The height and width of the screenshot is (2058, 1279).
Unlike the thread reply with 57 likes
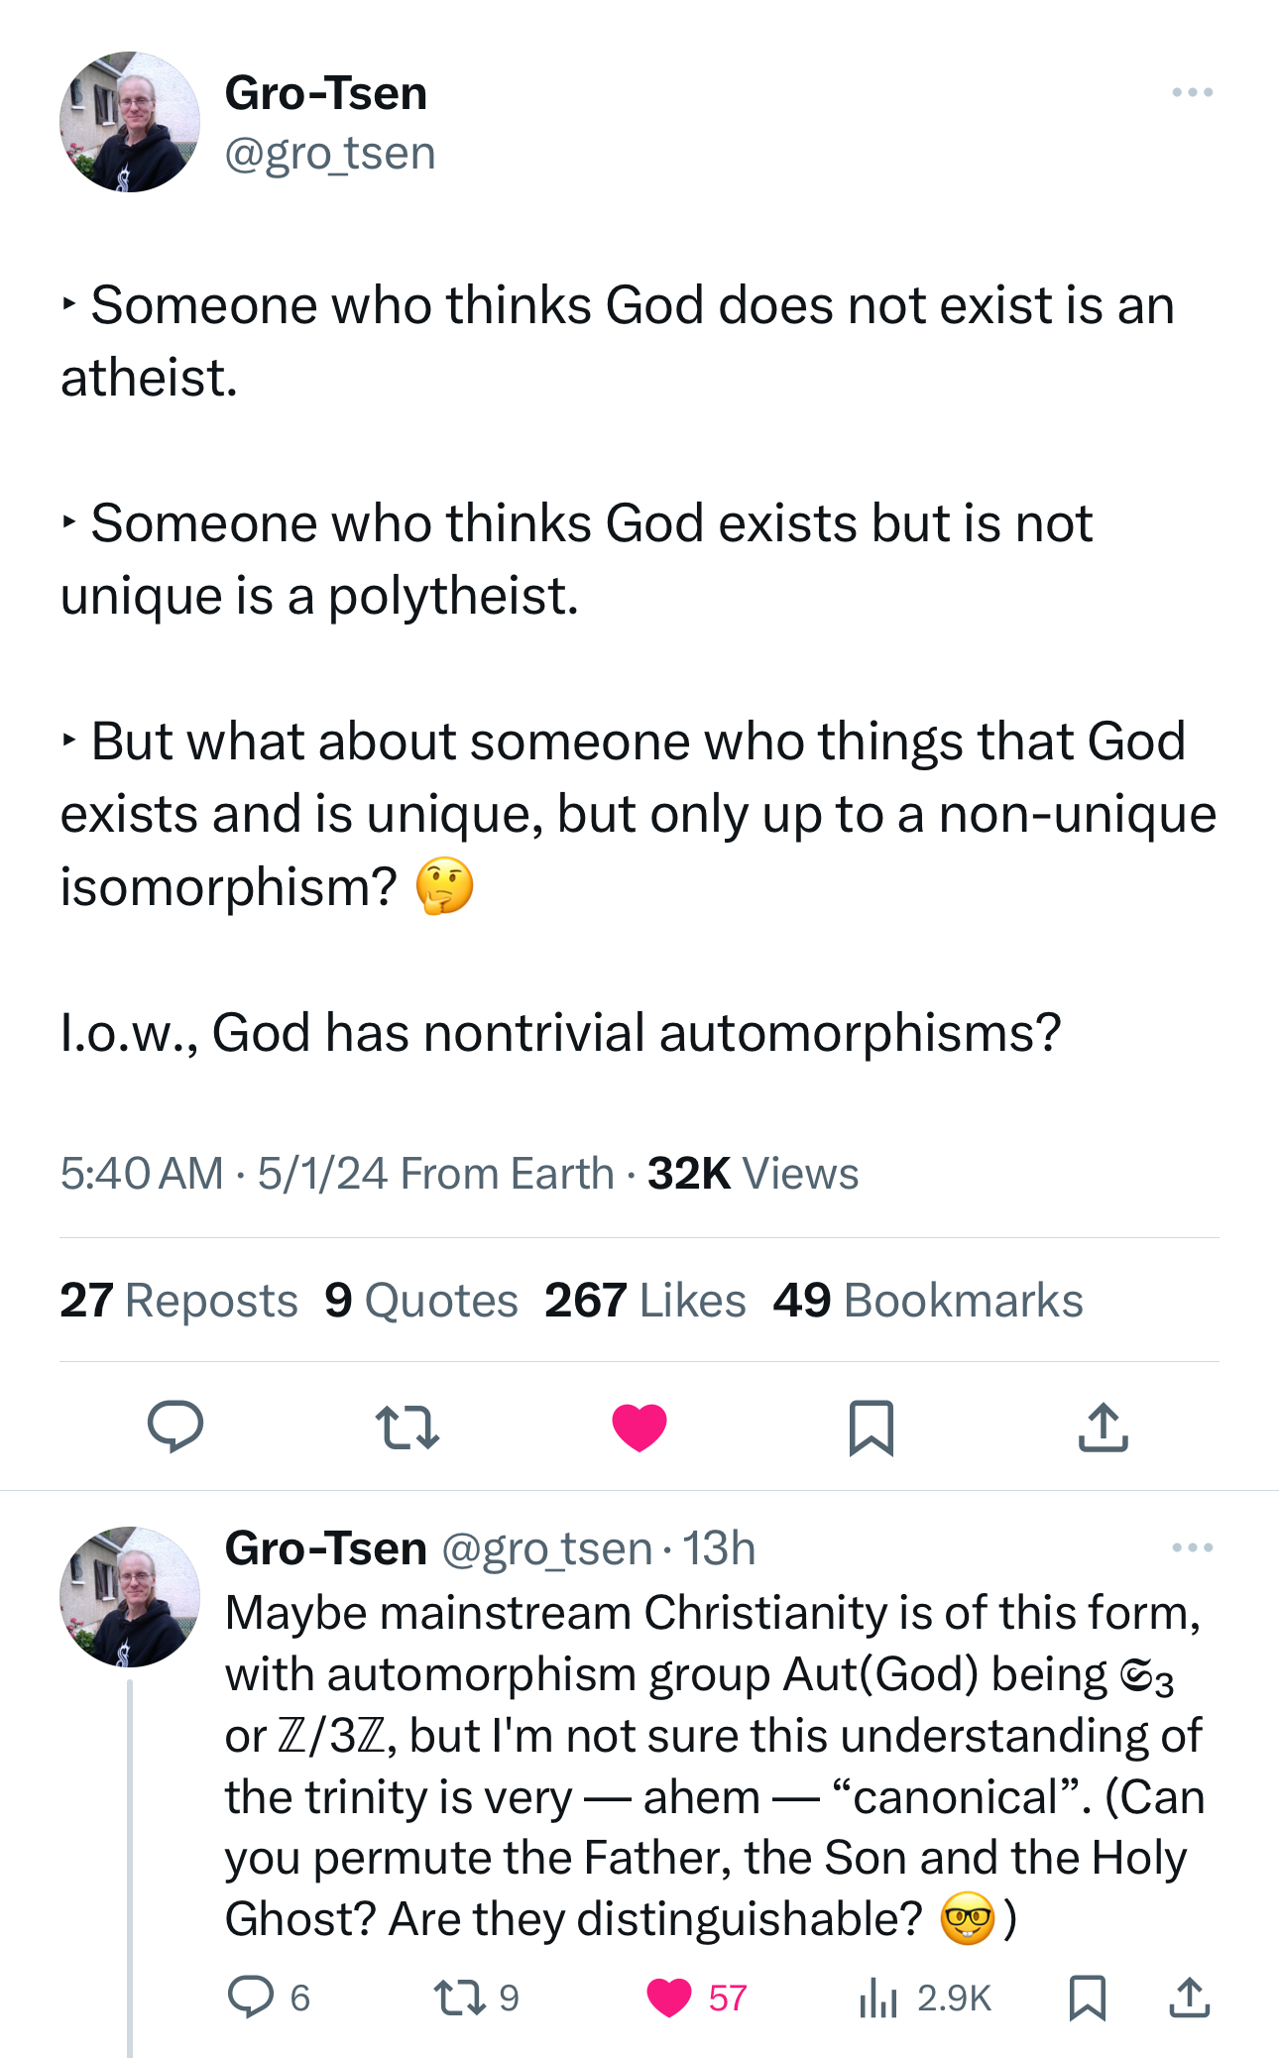pyautogui.click(x=669, y=1998)
